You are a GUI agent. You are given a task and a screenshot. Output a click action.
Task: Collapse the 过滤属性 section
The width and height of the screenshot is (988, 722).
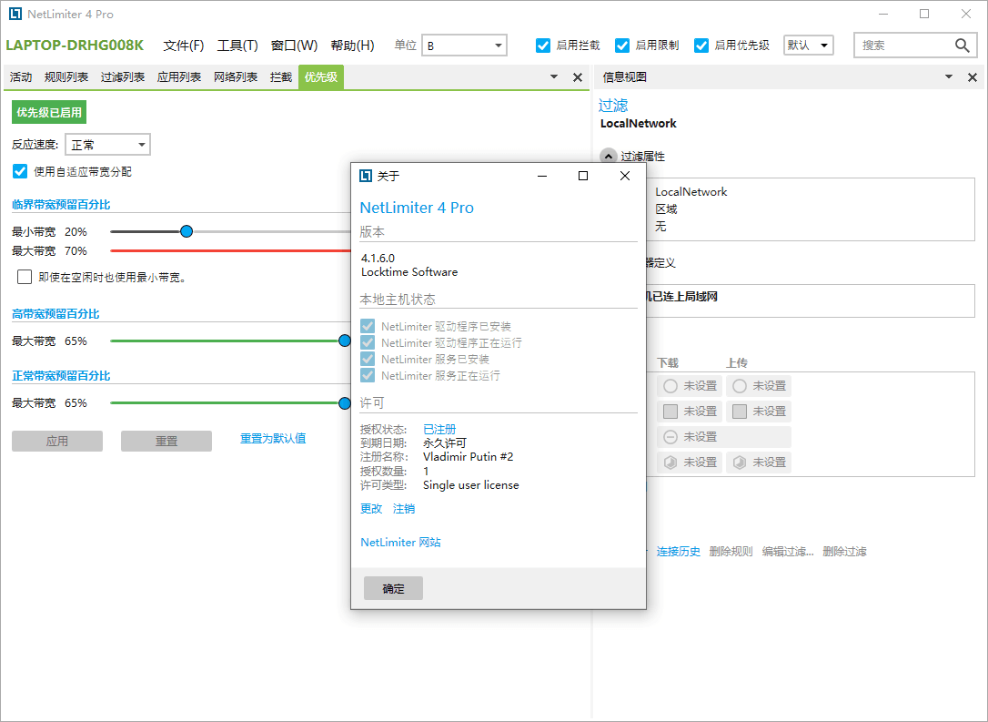click(x=608, y=157)
